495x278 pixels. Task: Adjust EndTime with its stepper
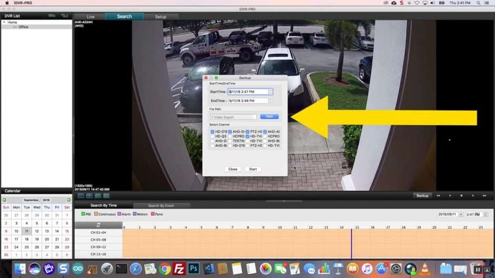[271, 101]
